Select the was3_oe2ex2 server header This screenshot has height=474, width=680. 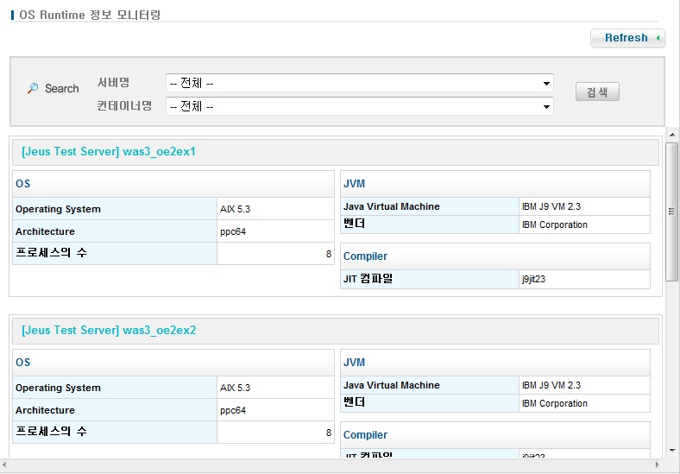coord(109,331)
